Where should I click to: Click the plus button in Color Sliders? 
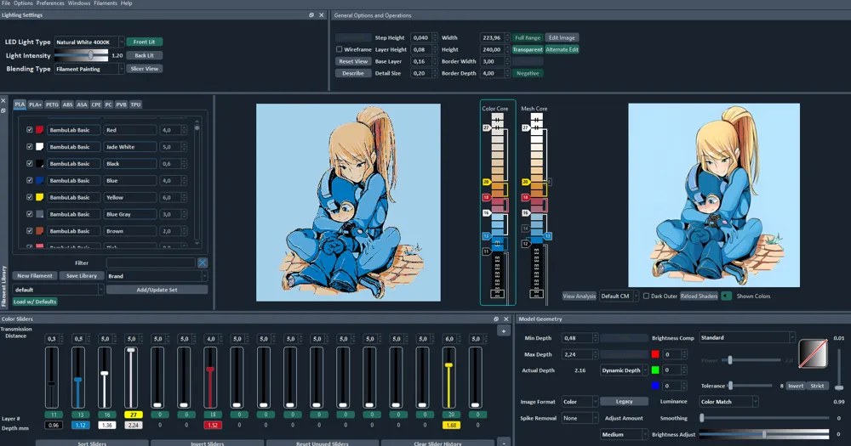click(503, 330)
